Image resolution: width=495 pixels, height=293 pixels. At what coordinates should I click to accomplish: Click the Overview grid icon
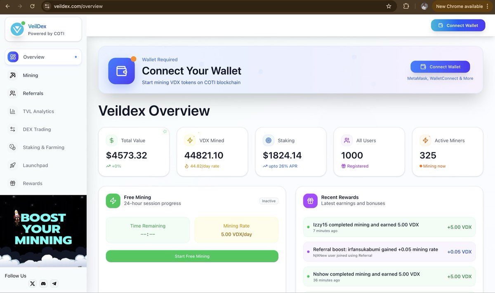(13, 57)
